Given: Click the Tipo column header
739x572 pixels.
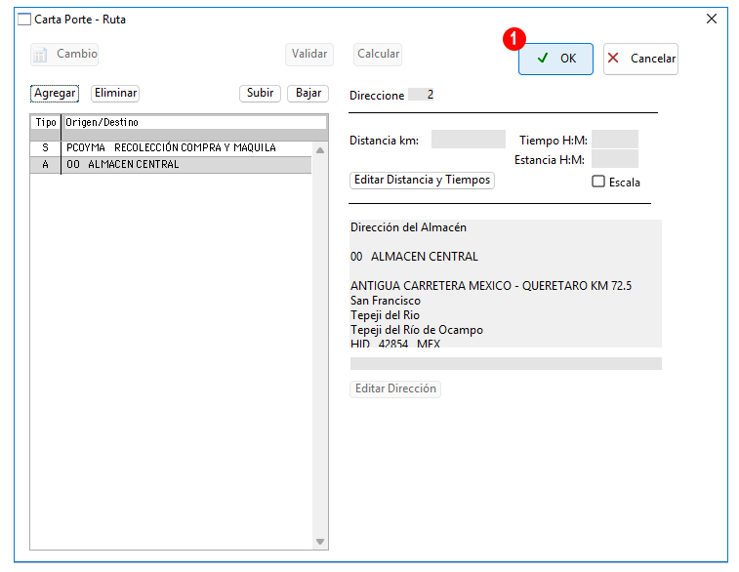Looking at the screenshot, I should point(46,123).
